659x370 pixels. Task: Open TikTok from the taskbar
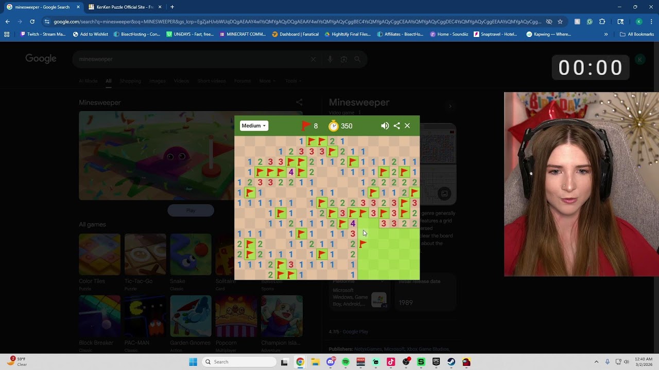[x=391, y=362]
